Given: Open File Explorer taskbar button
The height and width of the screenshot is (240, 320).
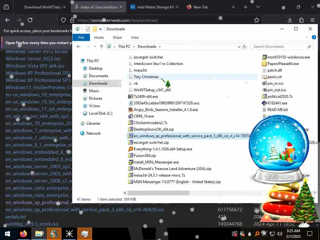Looking at the screenshot, I should (39, 234).
